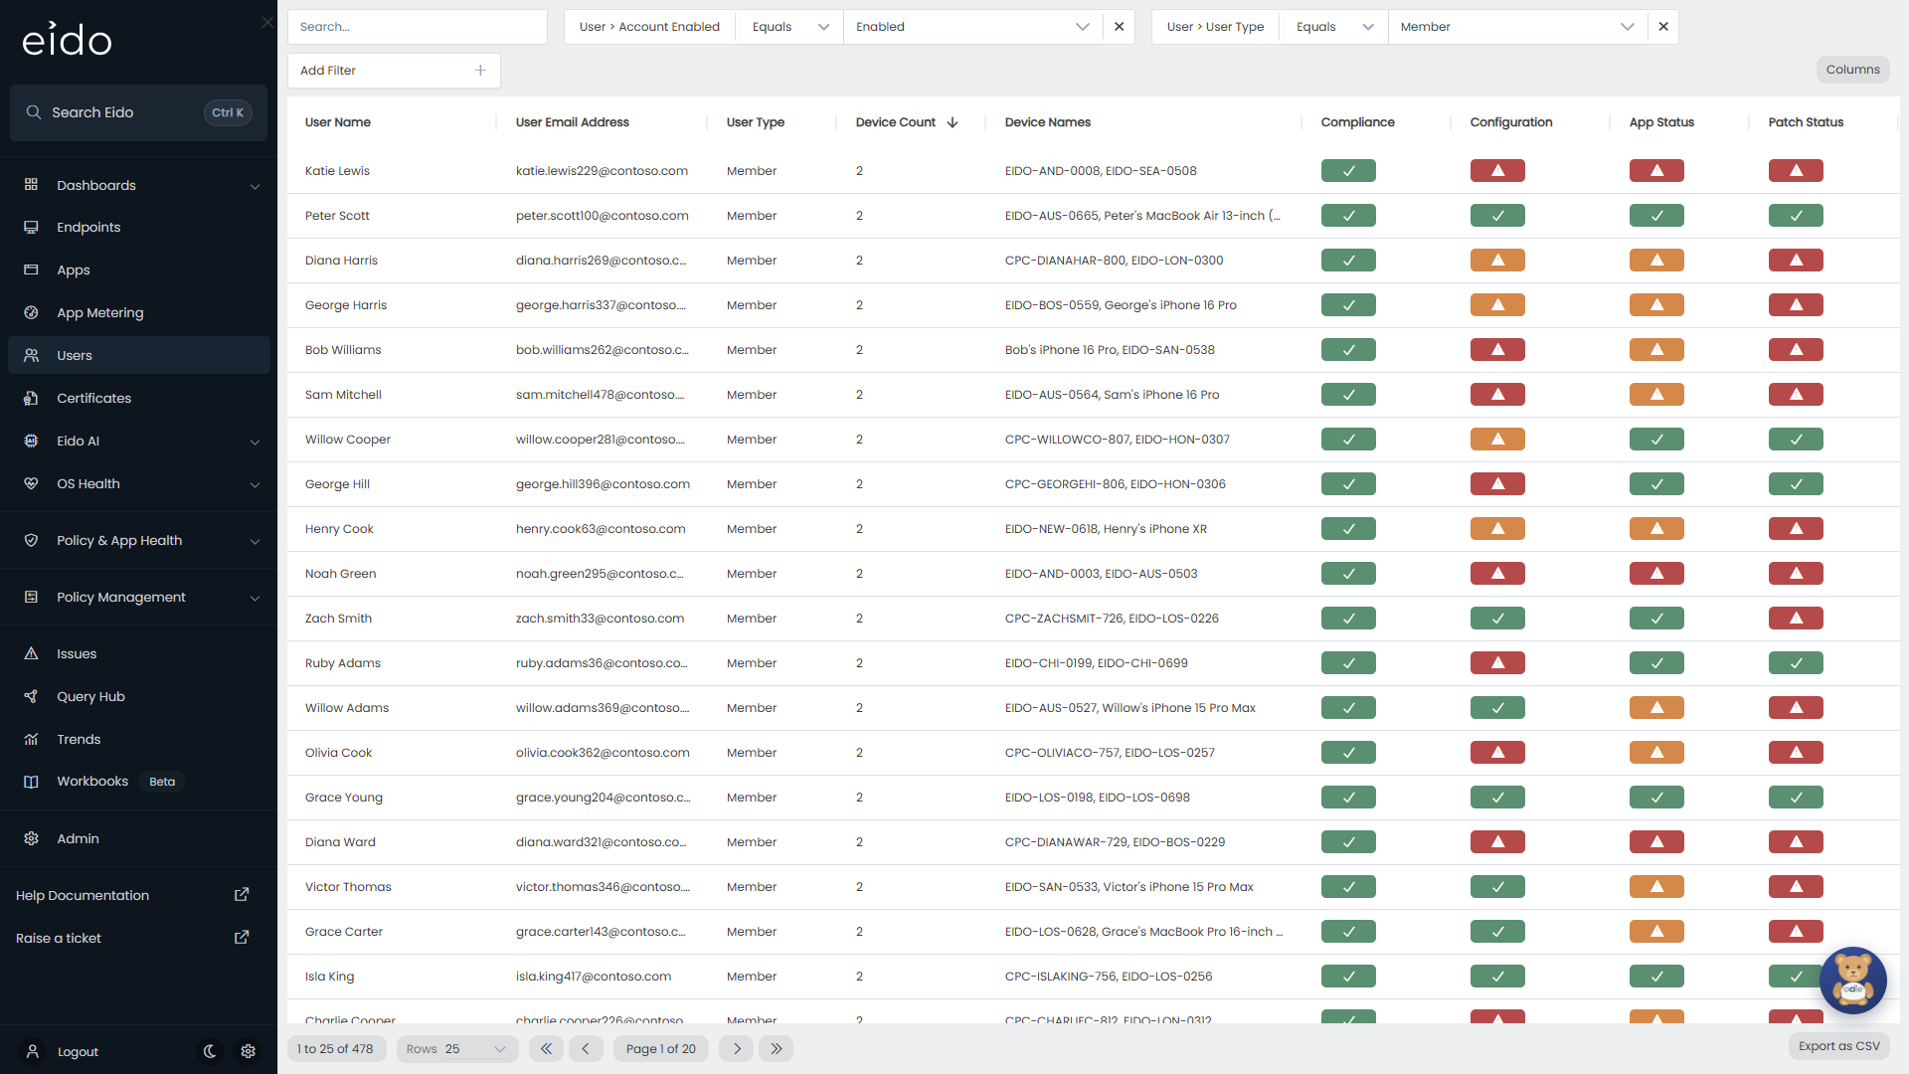This screenshot has height=1074, width=1909.
Task: Click Add Filter button
Action: pyautogui.click(x=394, y=71)
